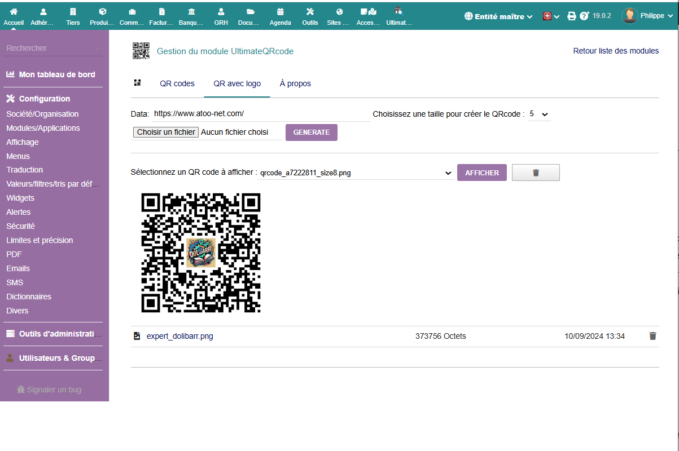Open the Configuration menu section
This screenshot has height=451, width=679.
[38, 99]
